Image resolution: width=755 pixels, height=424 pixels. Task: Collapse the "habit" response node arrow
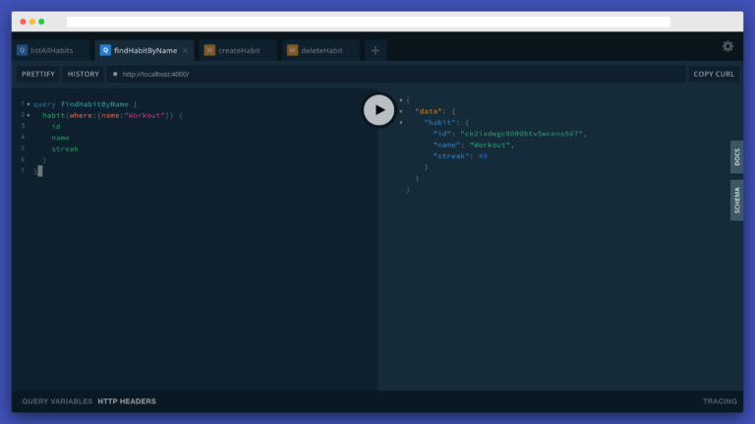[x=401, y=122]
